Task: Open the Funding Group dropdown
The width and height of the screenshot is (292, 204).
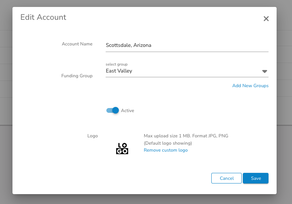Action: (x=187, y=71)
